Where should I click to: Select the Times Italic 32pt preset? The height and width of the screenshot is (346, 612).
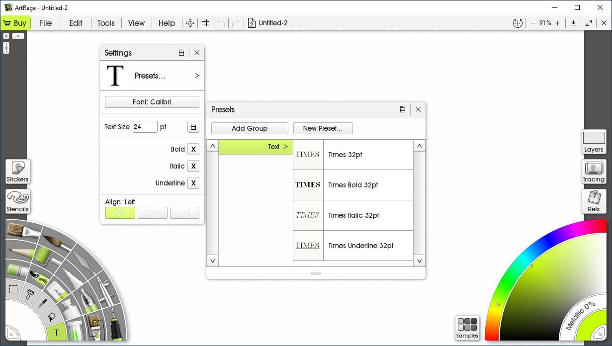pyautogui.click(x=353, y=215)
